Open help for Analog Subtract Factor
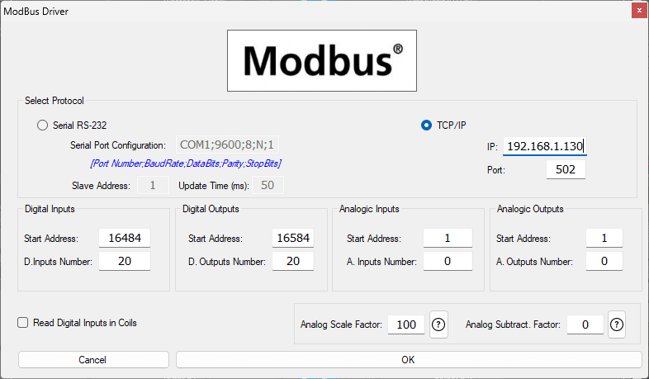The image size is (649, 379). pos(618,325)
